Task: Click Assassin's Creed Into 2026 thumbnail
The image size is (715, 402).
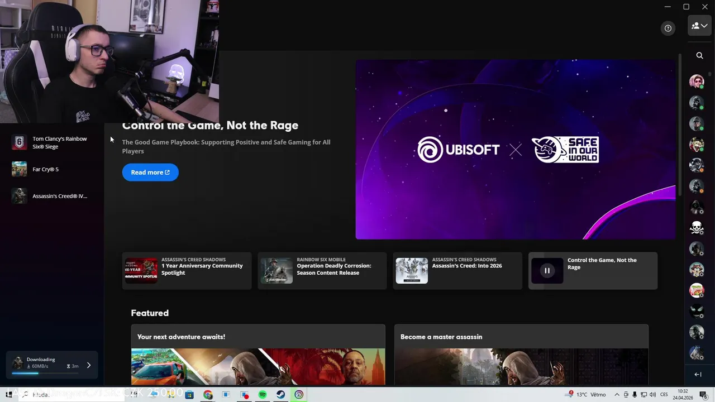Action: pos(412,271)
